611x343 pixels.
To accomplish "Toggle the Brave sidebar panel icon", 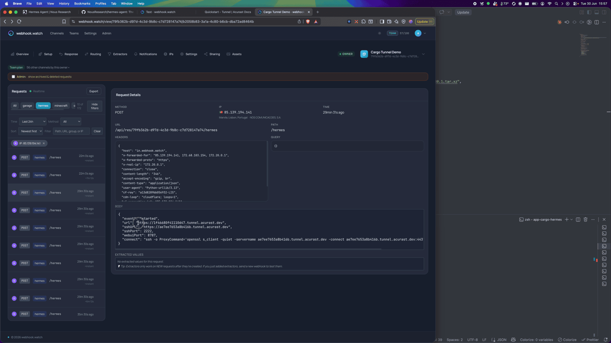I will point(382,22).
